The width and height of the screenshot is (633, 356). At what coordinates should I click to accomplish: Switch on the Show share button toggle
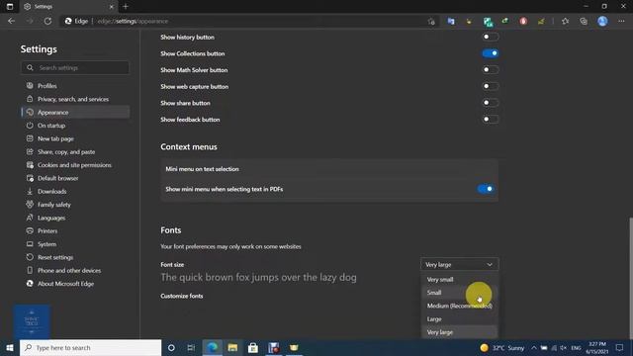click(x=491, y=103)
